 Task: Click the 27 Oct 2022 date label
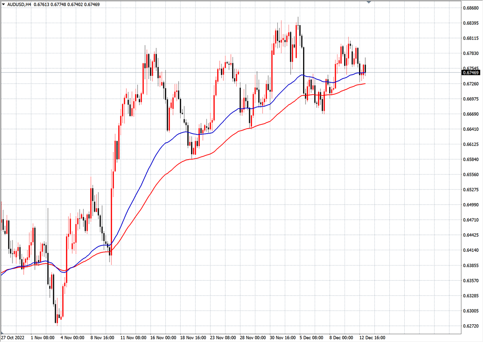tap(13, 337)
